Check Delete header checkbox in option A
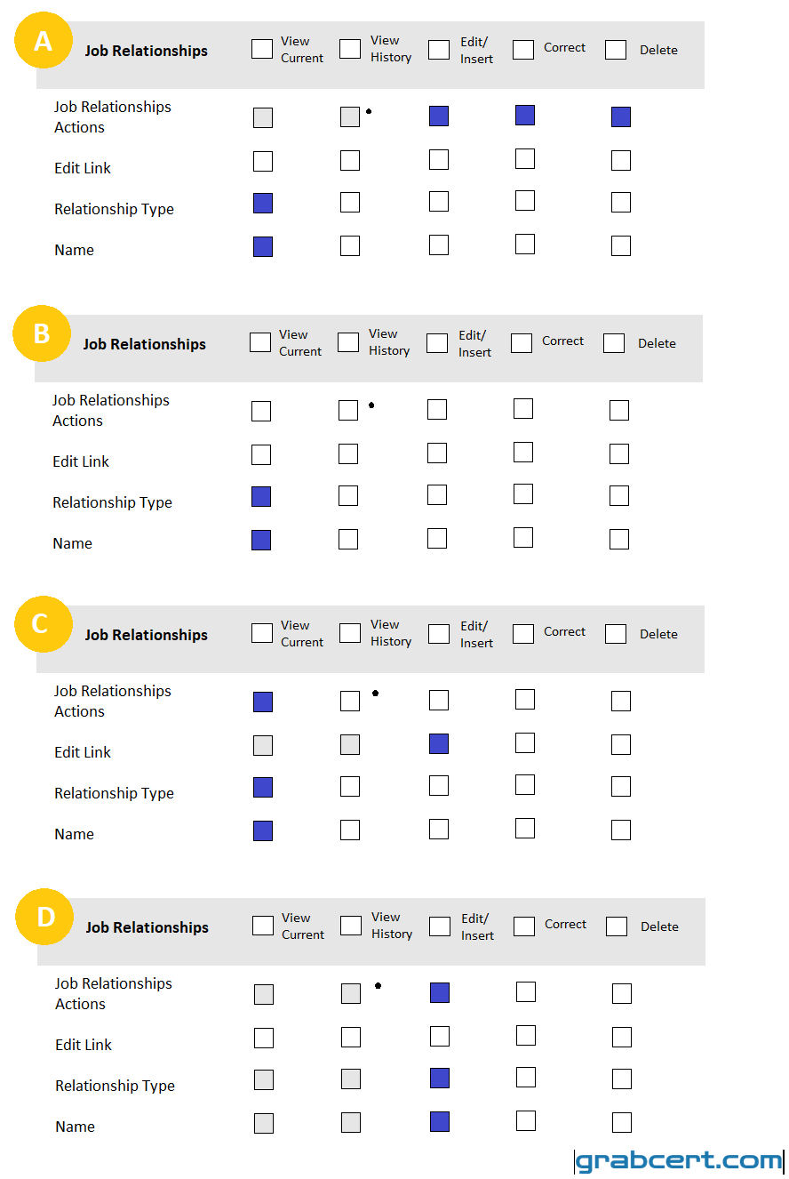 pos(616,49)
